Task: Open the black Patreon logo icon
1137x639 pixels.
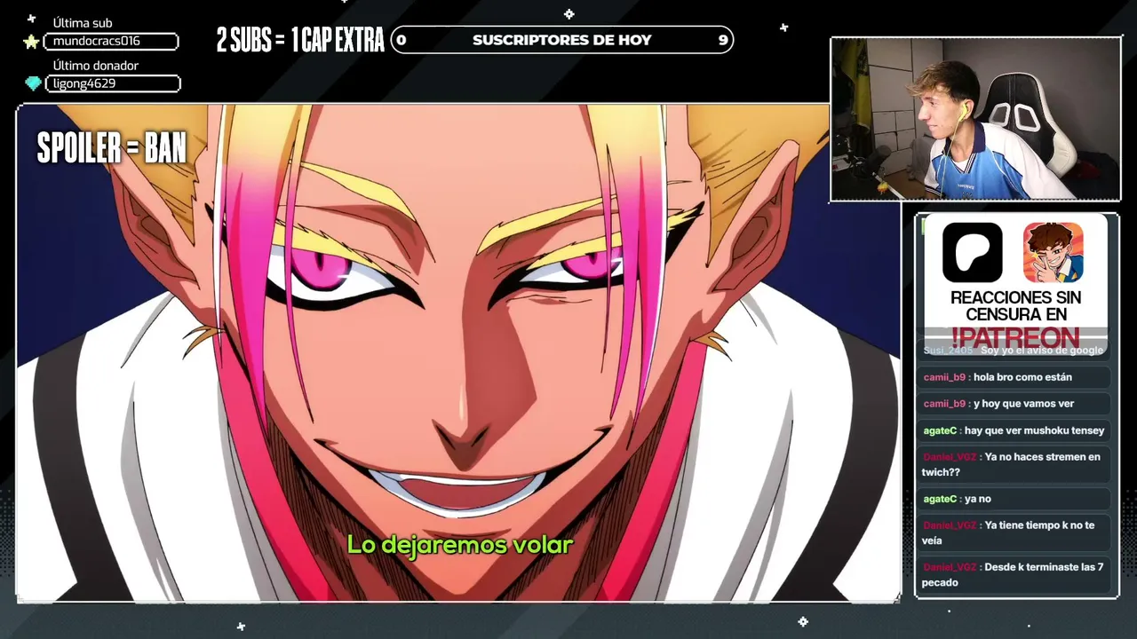Action: coord(973,252)
